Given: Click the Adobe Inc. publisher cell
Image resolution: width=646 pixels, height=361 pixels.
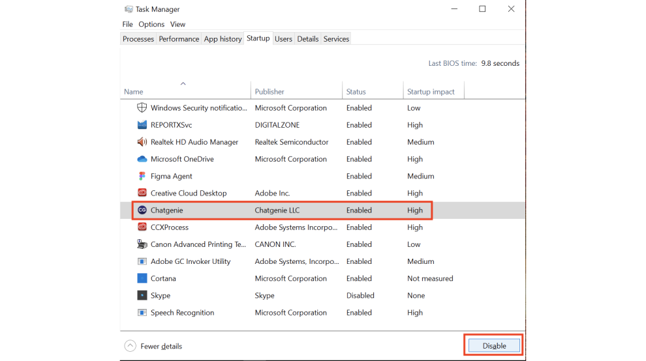Looking at the screenshot, I should pyautogui.click(x=272, y=193).
